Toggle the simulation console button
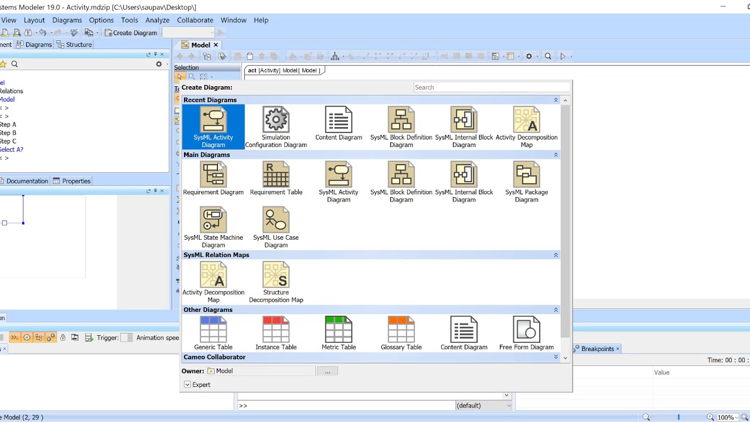 pos(15,338)
